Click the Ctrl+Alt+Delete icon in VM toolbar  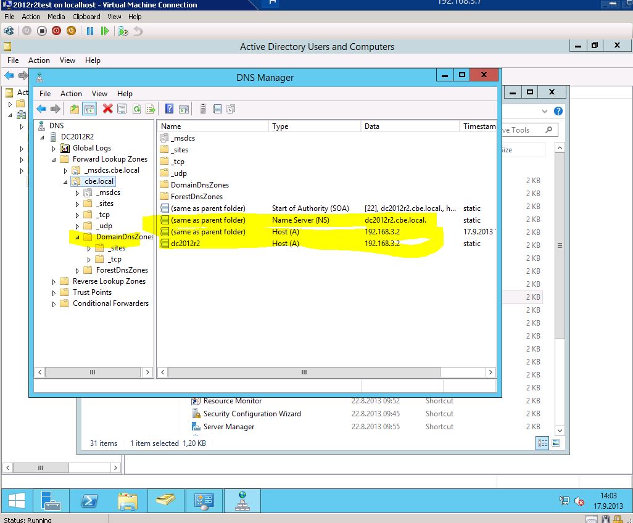[9, 31]
